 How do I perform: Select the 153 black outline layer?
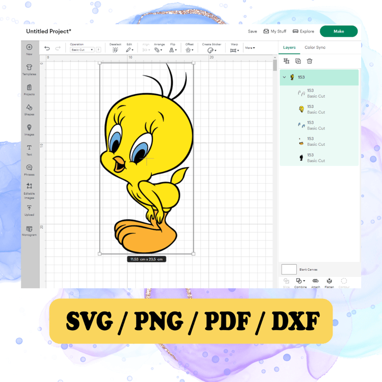point(319,157)
